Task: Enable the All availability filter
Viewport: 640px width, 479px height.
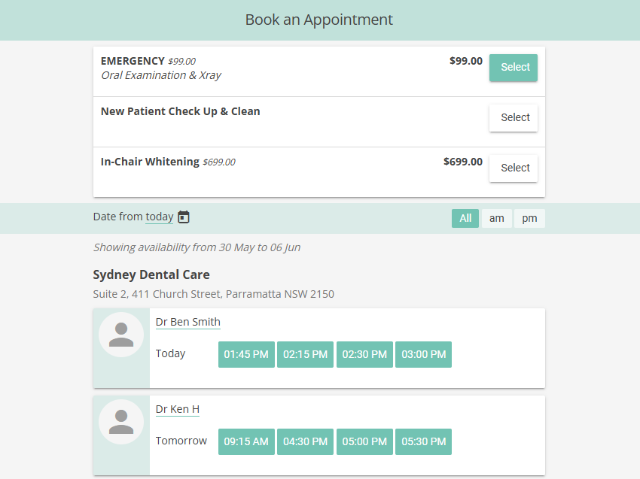Action: pyautogui.click(x=465, y=218)
